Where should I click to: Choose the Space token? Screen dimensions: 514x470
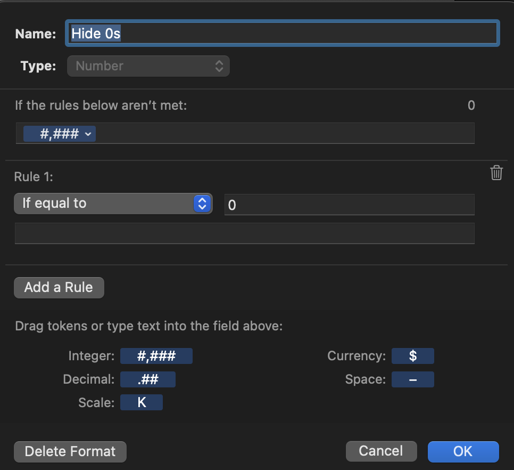point(412,379)
